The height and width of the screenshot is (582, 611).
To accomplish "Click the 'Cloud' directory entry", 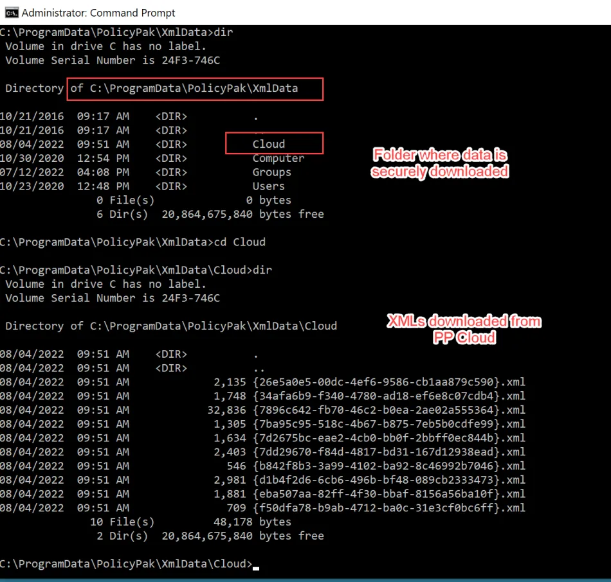I will 268,144.
